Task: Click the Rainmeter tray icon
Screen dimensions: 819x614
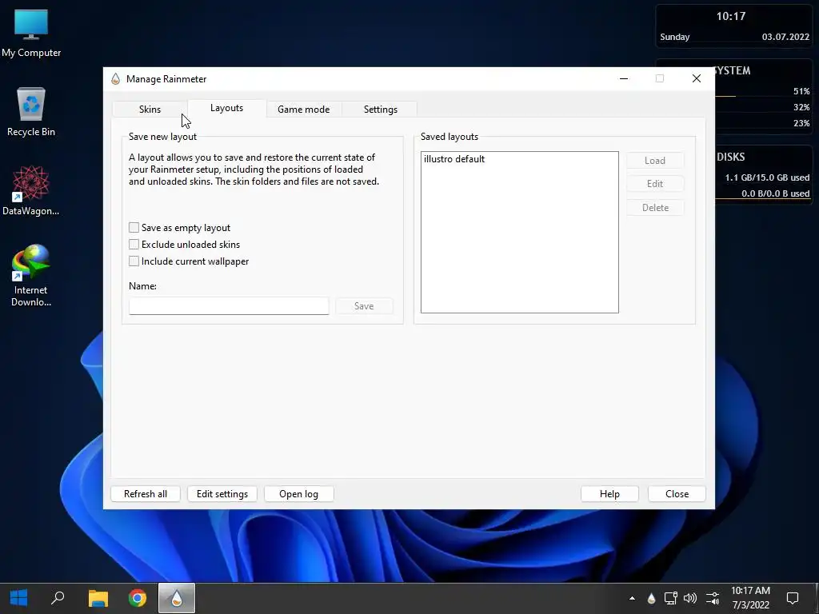Action: click(651, 598)
